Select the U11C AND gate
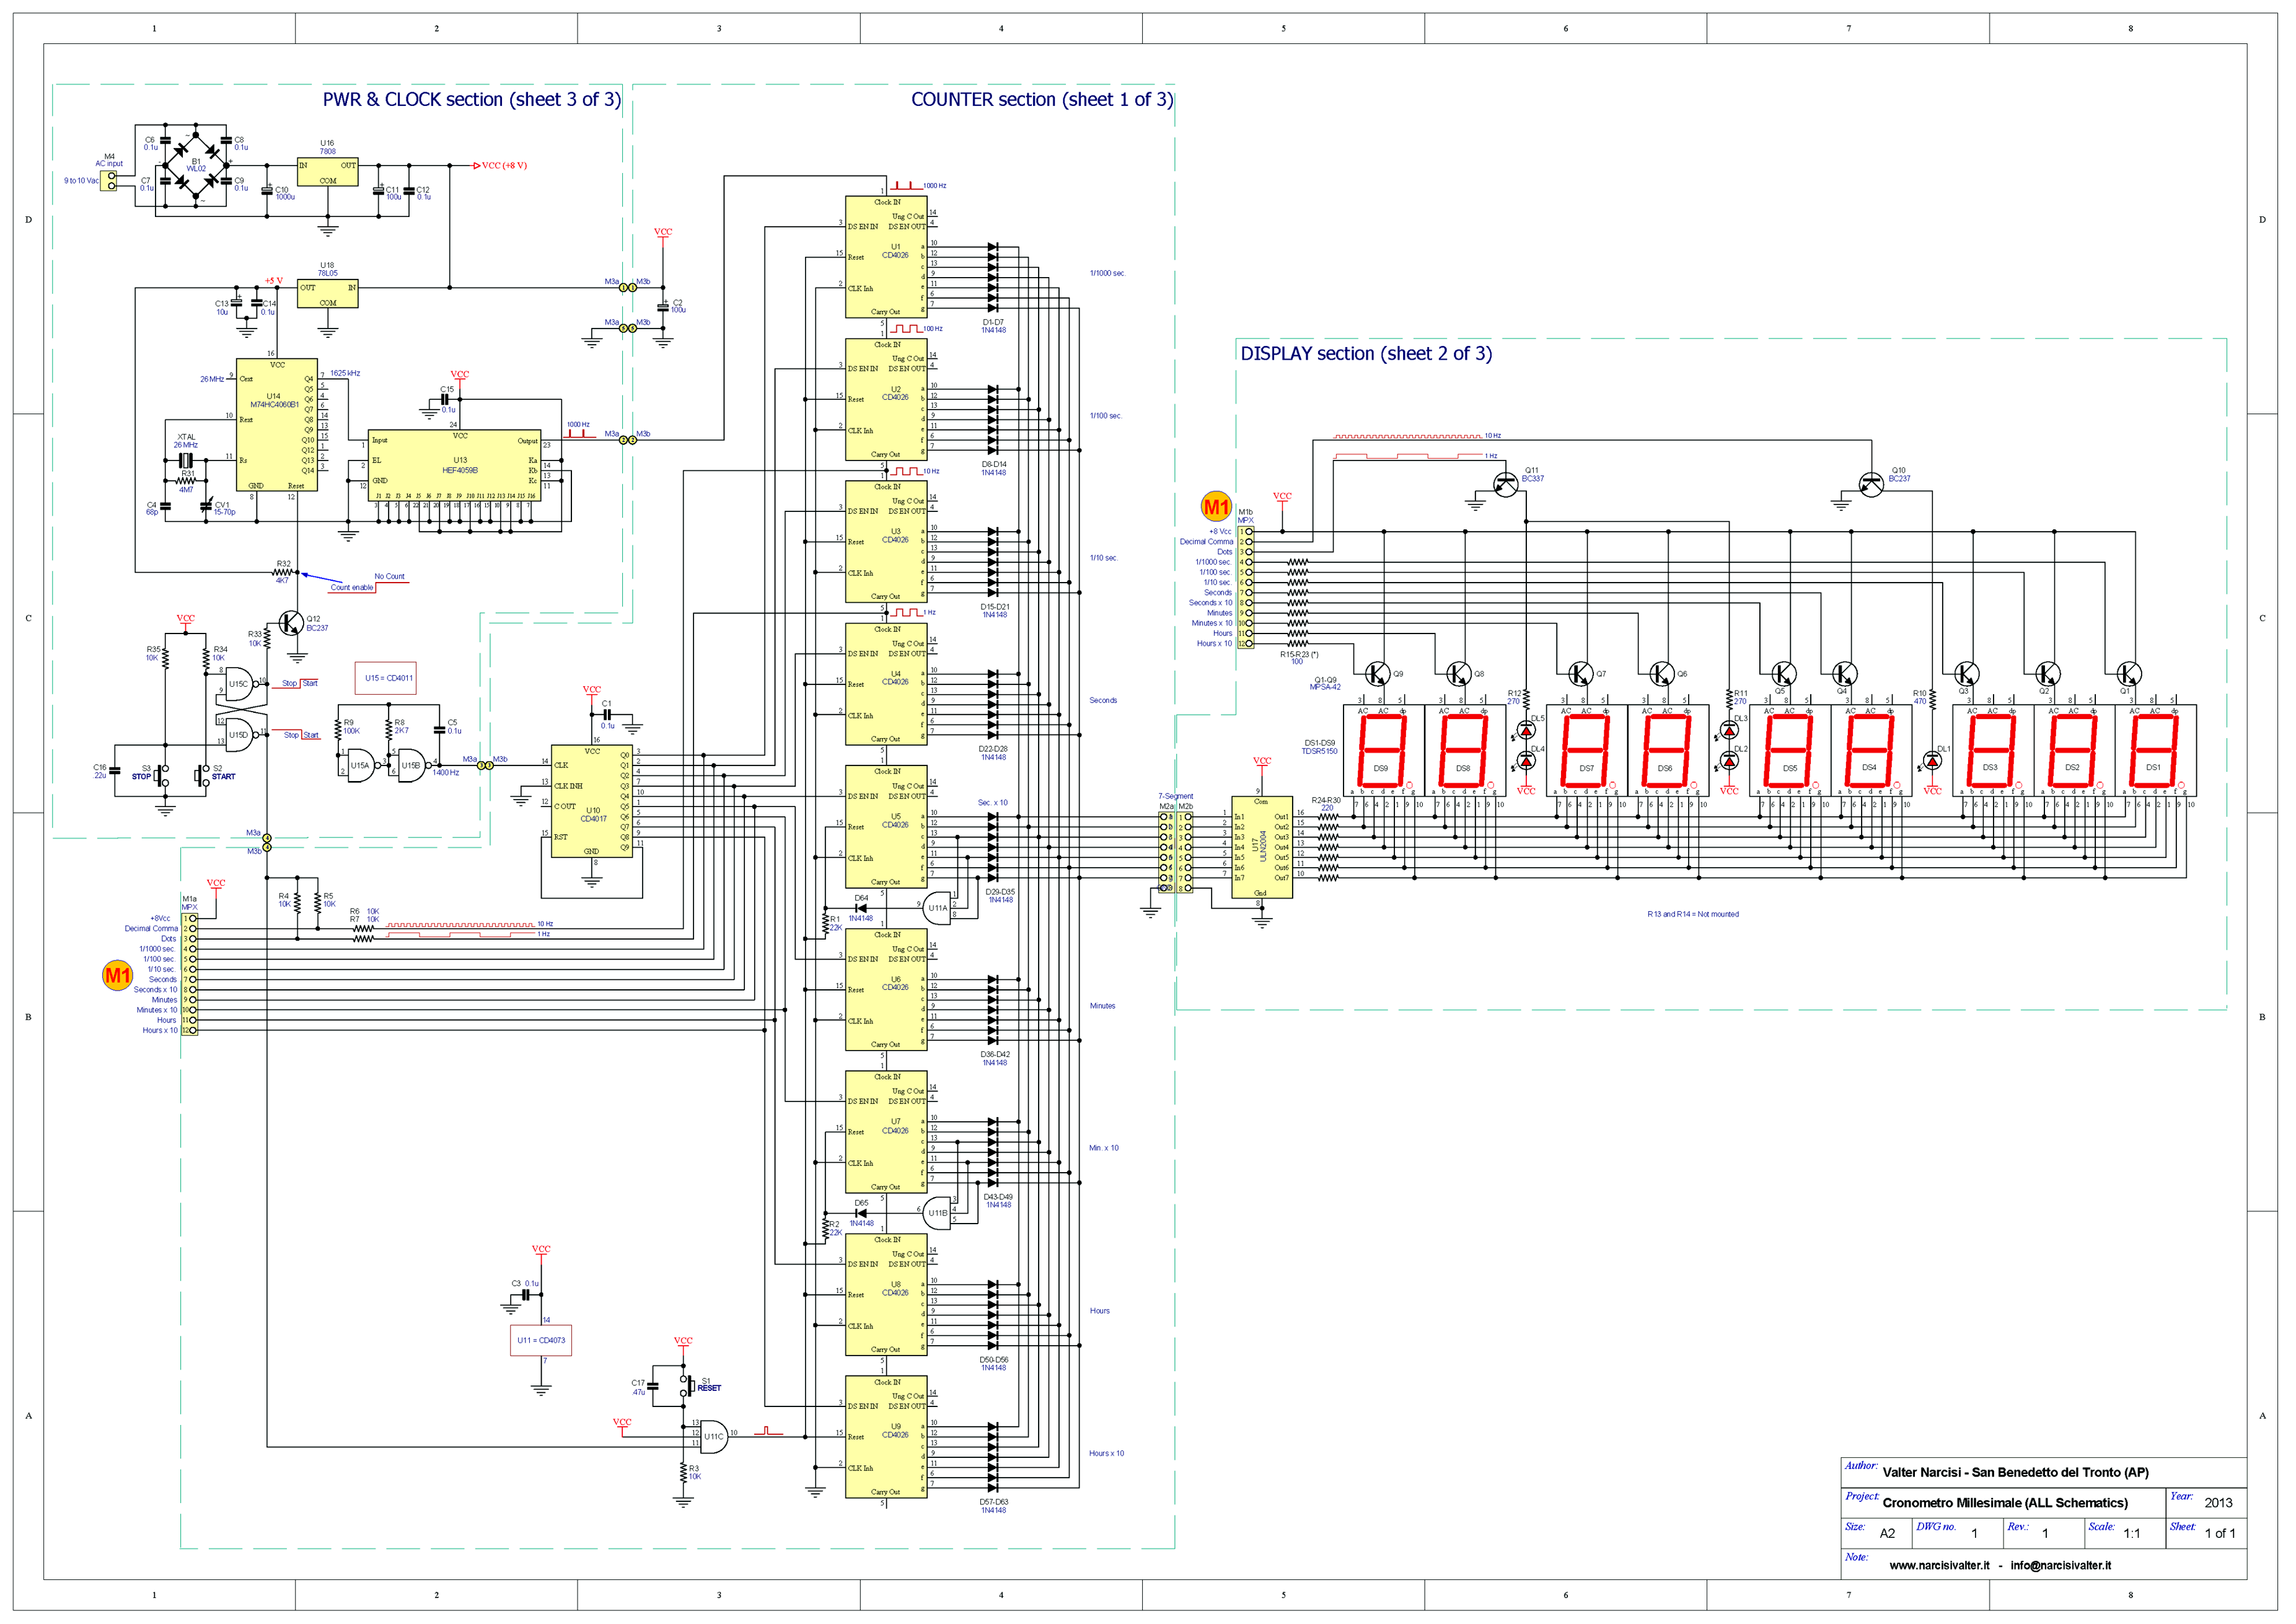This screenshot has width=2296, height=1624. [x=714, y=1437]
